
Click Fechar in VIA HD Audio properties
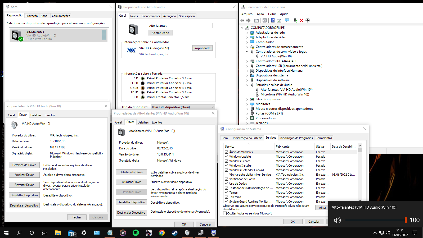click(77, 217)
